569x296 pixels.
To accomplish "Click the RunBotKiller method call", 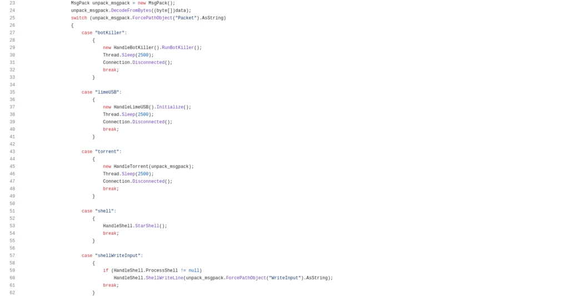I will click(178, 48).
